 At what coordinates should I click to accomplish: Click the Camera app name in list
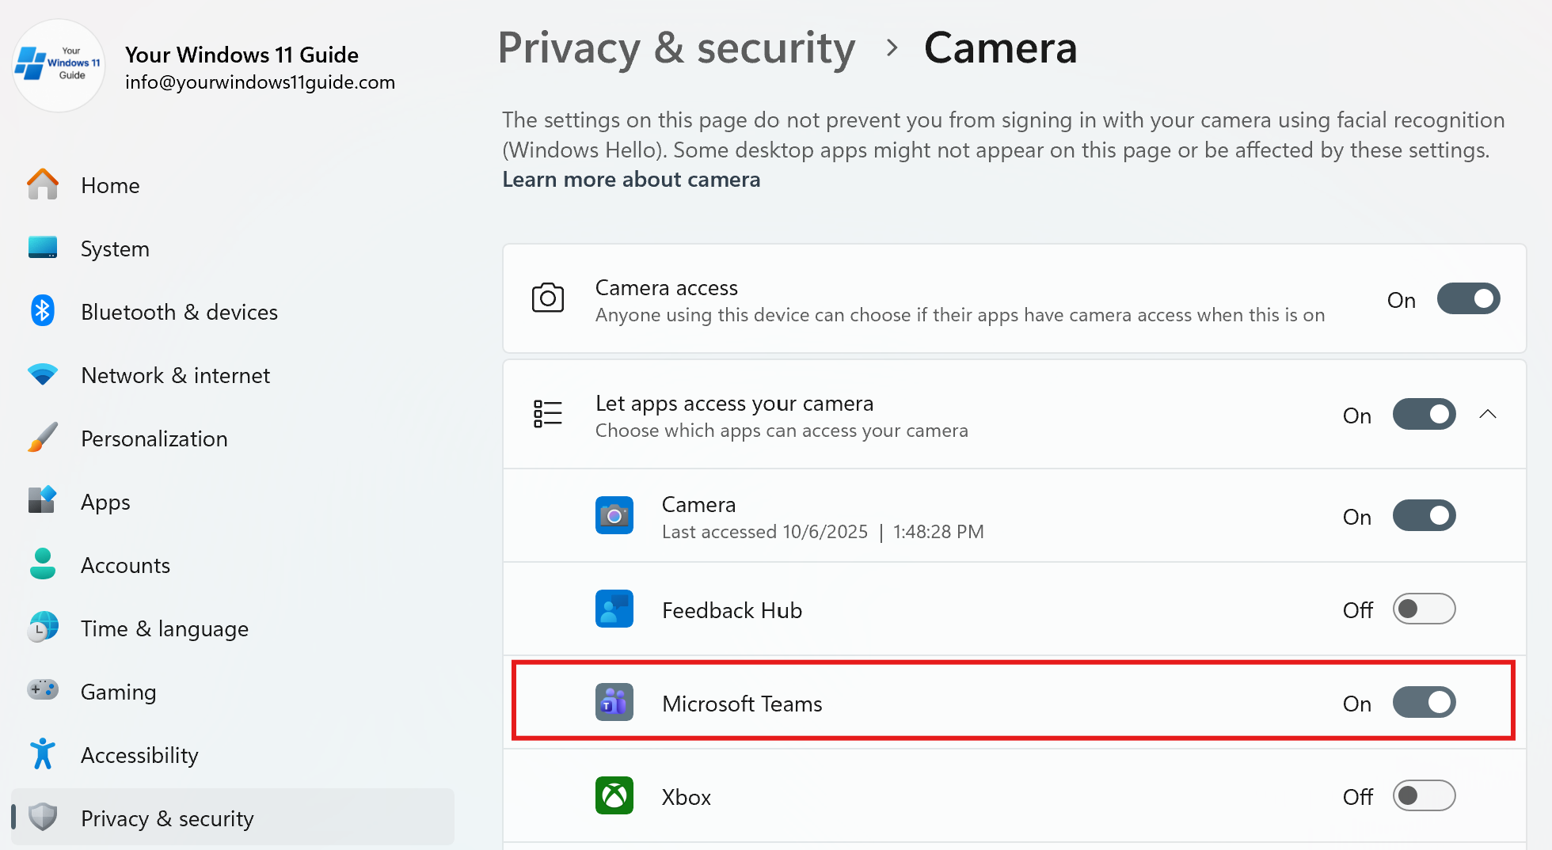coord(698,504)
